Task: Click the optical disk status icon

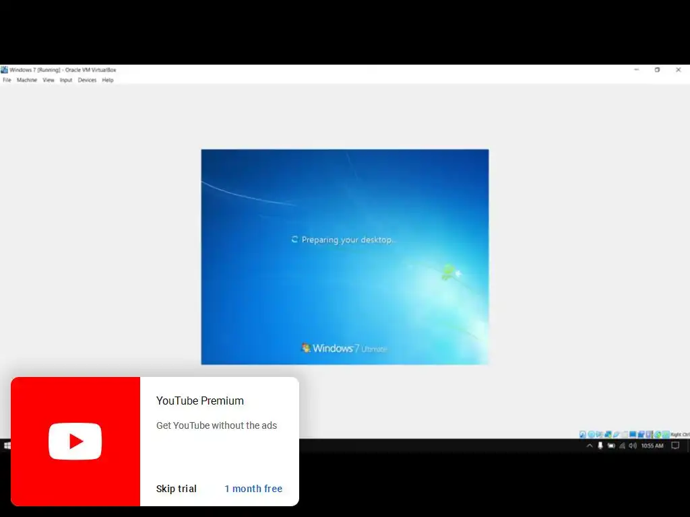Action: [x=591, y=434]
